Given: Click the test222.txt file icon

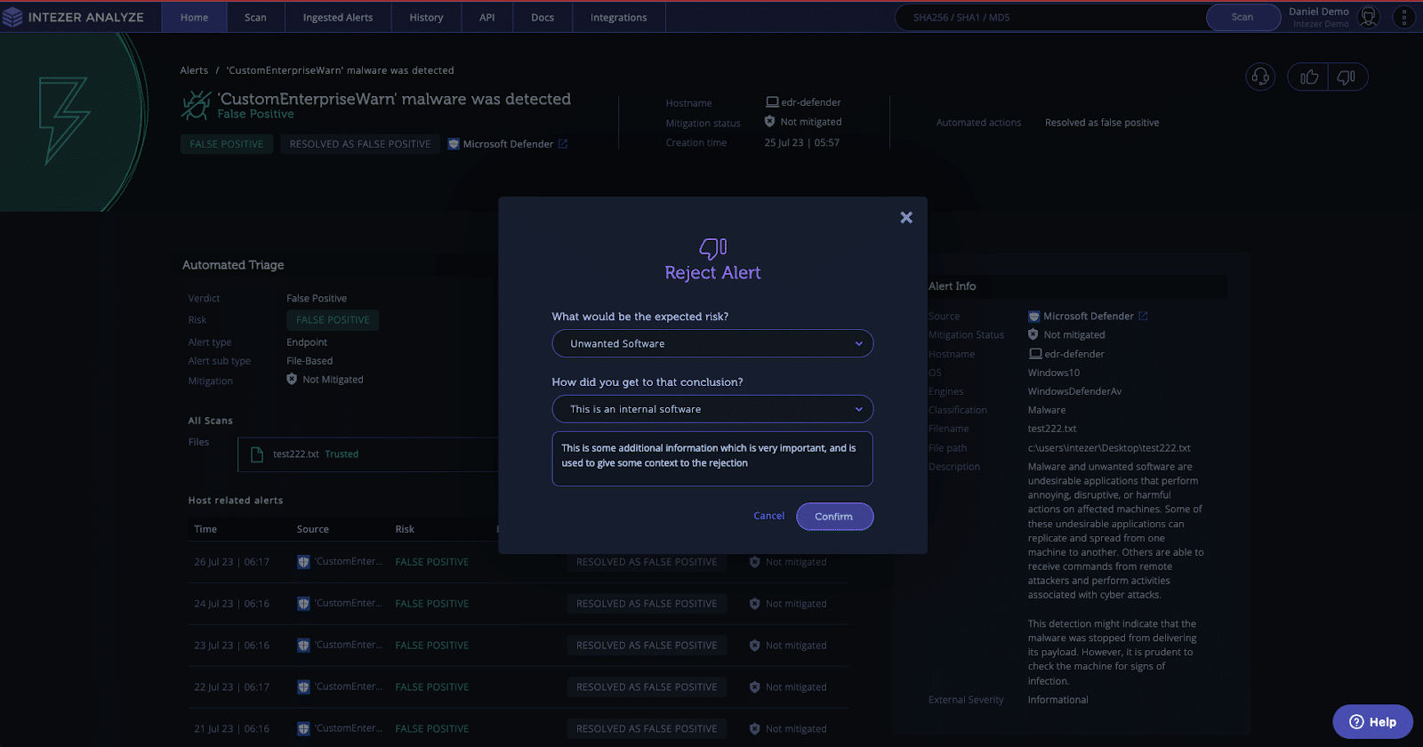Looking at the screenshot, I should [257, 454].
